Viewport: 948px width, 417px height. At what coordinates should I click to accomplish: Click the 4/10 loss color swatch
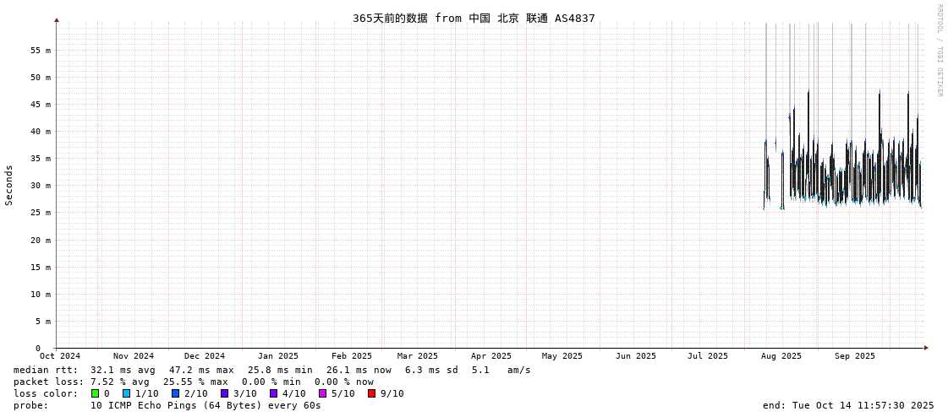273,393
